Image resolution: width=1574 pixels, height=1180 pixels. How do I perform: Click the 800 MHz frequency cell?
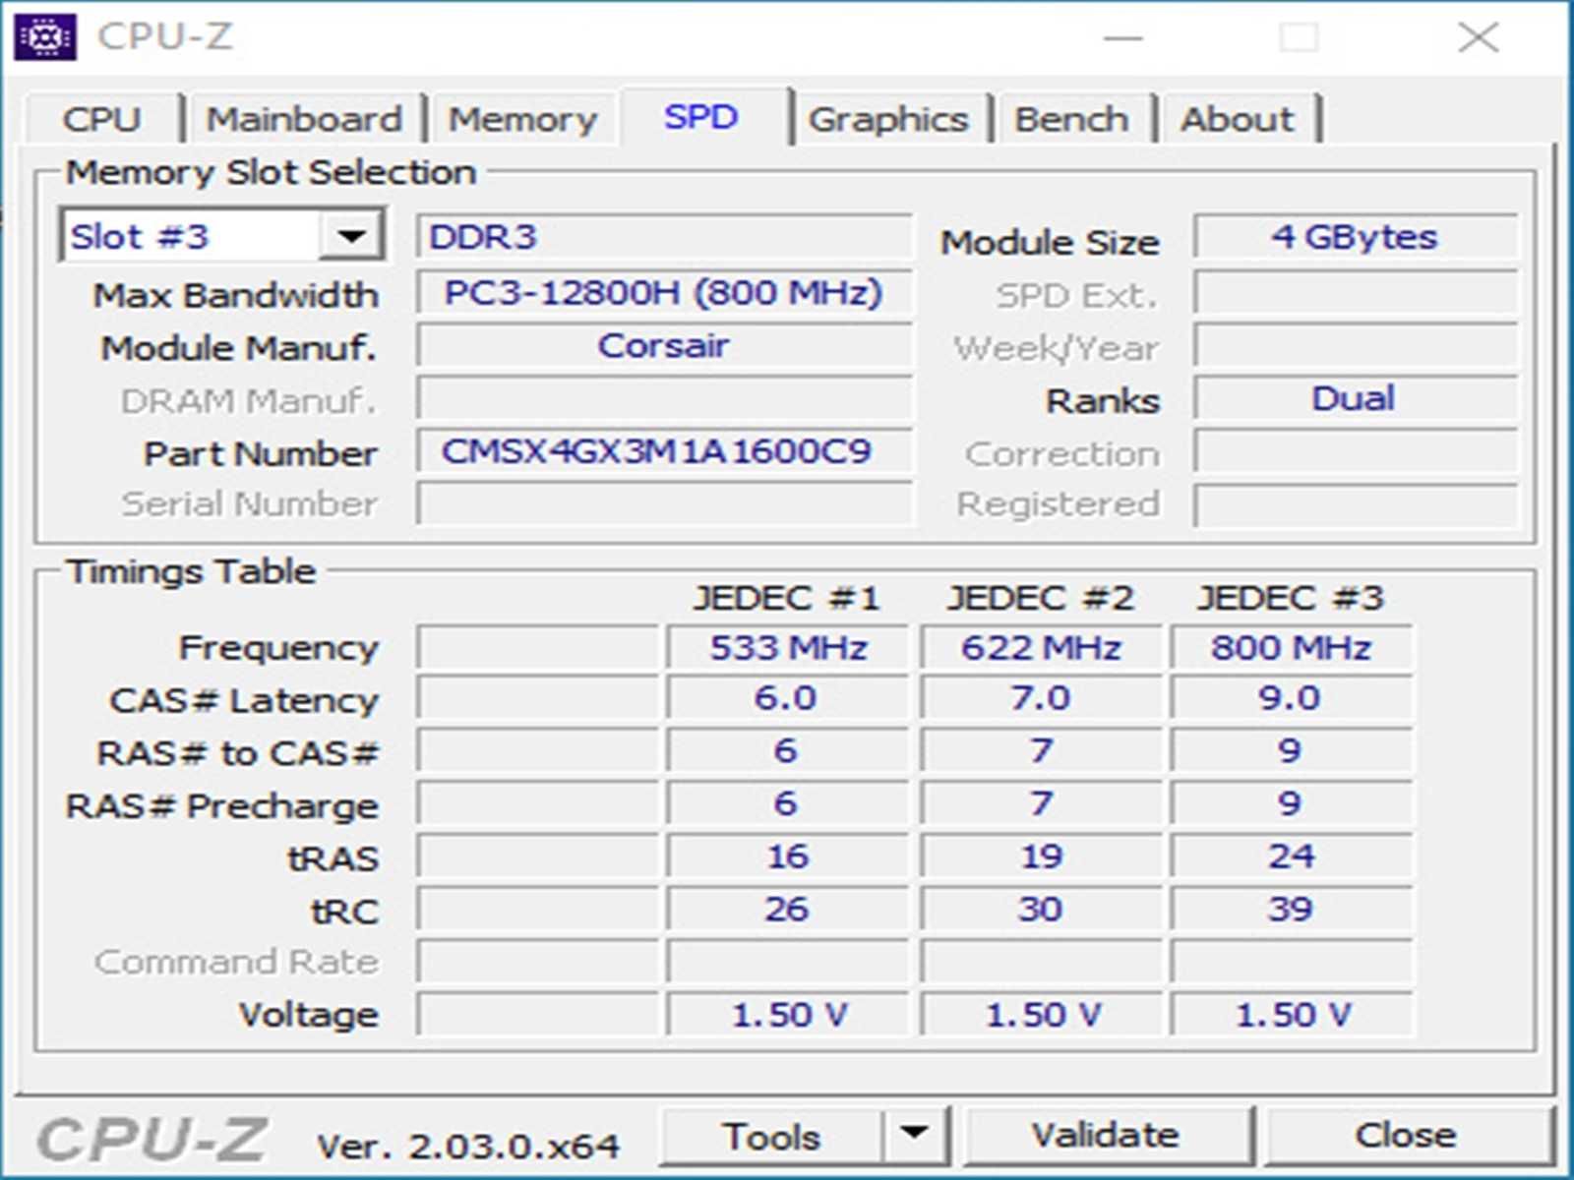tap(1292, 647)
